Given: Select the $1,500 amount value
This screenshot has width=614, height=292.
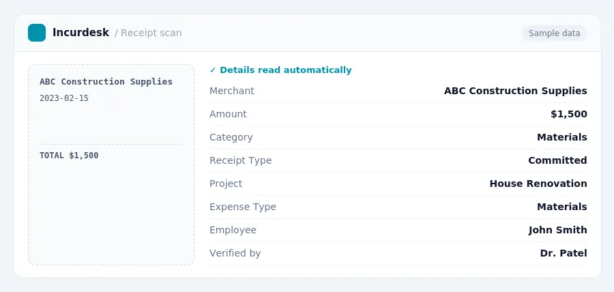Looking at the screenshot, I should pyautogui.click(x=569, y=114).
